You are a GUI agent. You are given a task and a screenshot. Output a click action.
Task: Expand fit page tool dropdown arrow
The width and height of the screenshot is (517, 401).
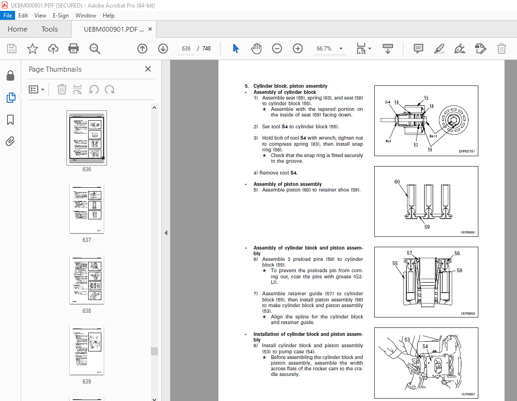pos(369,49)
